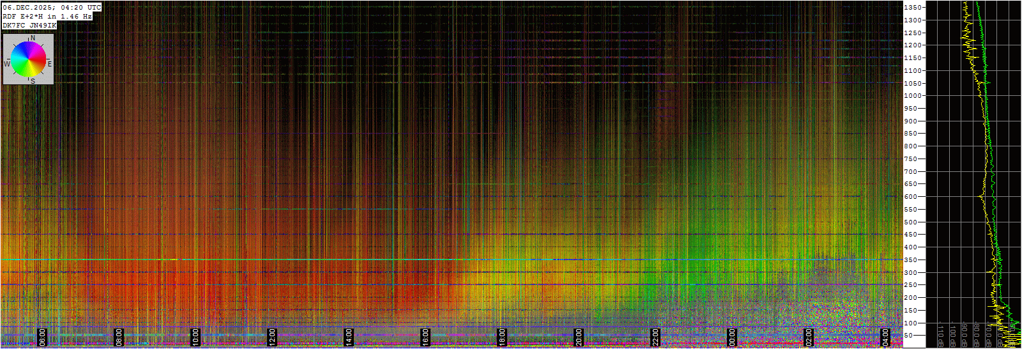Click the N marker on the compass
1022x349 pixels.
pyautogui.click(x=33, y=38)
